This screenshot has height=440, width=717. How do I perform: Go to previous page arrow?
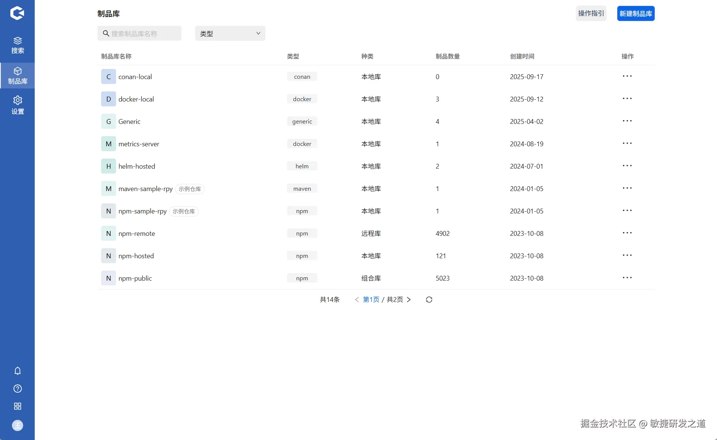(x=357, y=300)
